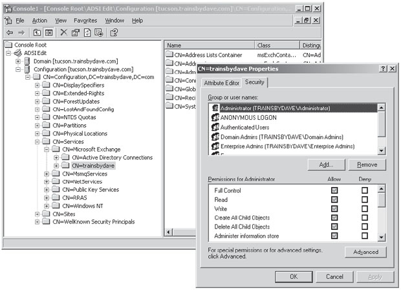The height and width of the screenshot is (290, 401).
Task: Open the Window menu
Action: pos(114,21)
